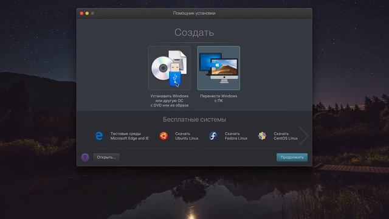Click the Ubuntu Linux logo icon
Image resolution: width=389 pixels, height=219 pixels.
point(164,136)
